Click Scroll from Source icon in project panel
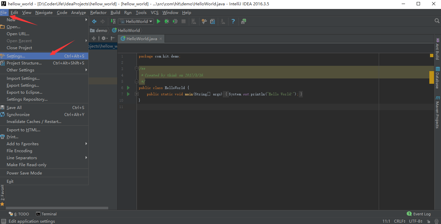The width and height of the screenshot is (441, 224). (94, 38)
